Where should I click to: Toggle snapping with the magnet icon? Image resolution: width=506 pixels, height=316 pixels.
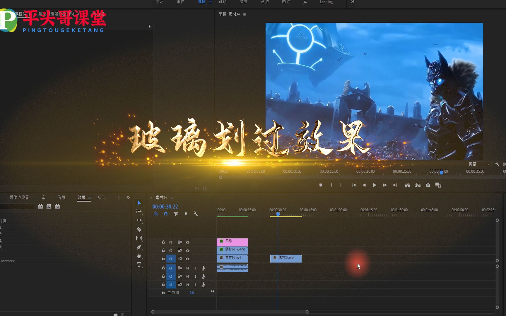[165, 214]
